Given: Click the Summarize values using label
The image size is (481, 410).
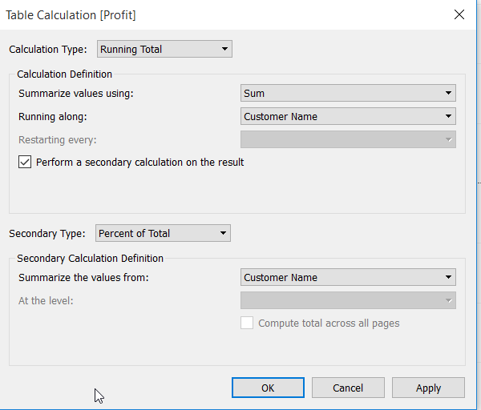Looking at the screenshot, I should [76, 93].
